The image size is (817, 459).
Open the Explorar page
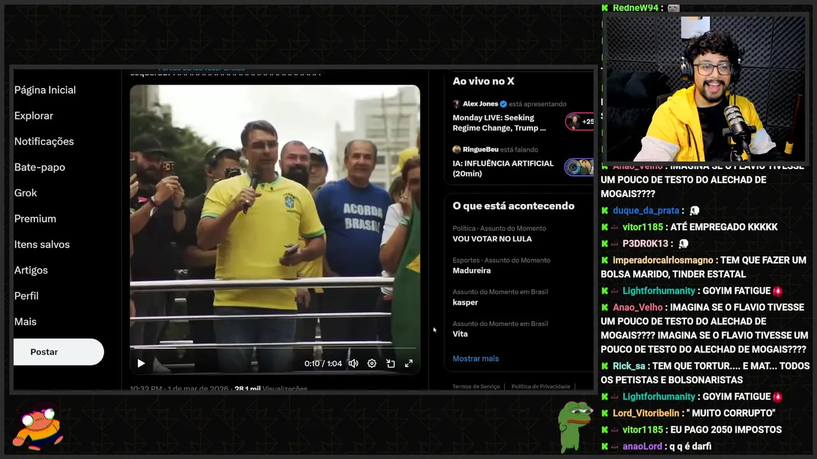coord(34,115)
